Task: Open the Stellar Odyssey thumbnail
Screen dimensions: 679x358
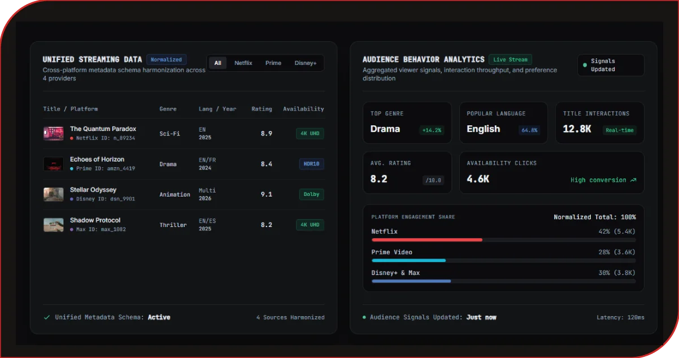Action: click(x=54, y=195)
